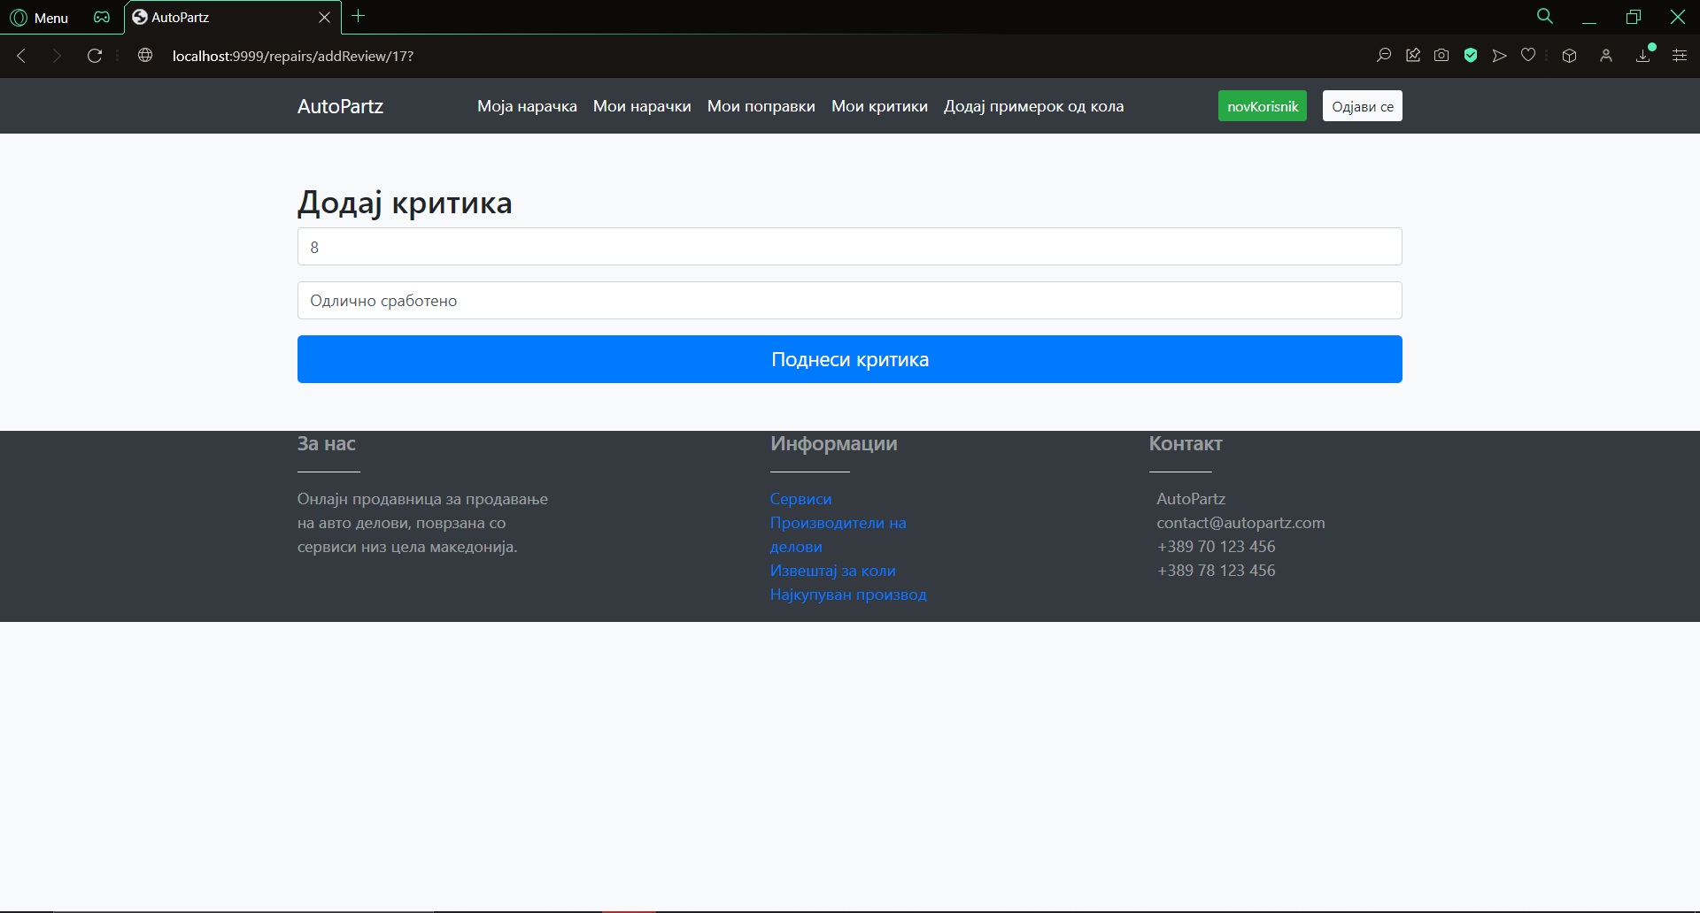Viewport: 1700px width, 913px height.
Task: Click the Најкупуван производ footer link
Action: 847,595
